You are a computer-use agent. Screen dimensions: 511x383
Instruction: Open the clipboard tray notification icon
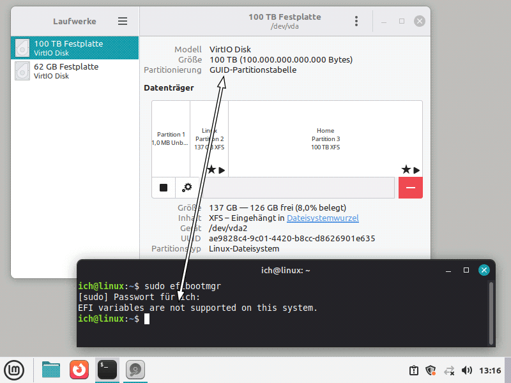tap(414, 370)
